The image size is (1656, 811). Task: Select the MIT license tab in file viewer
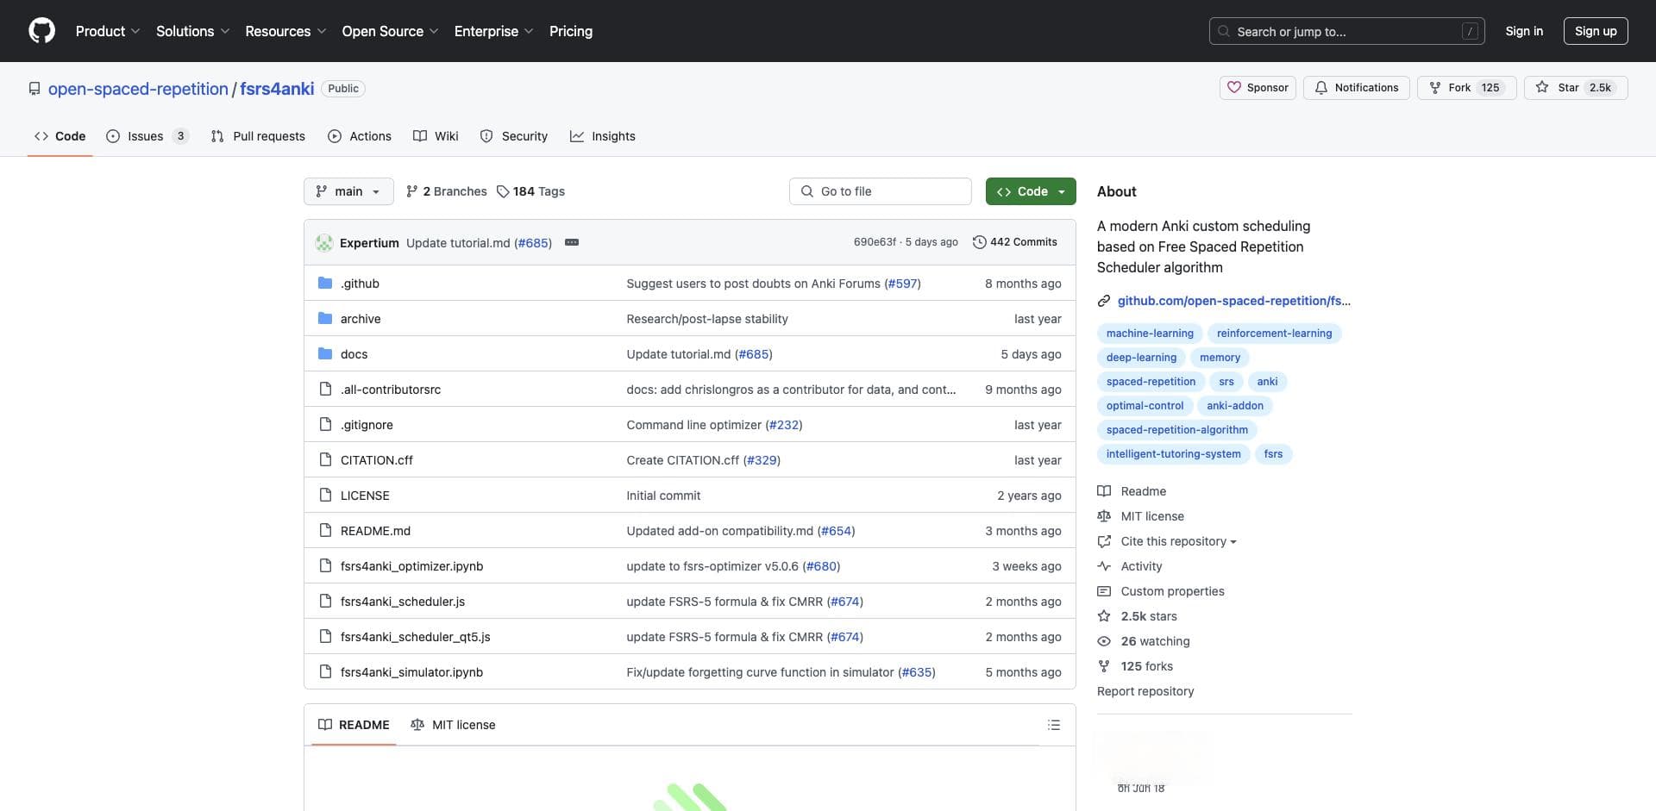coord(454,725)
